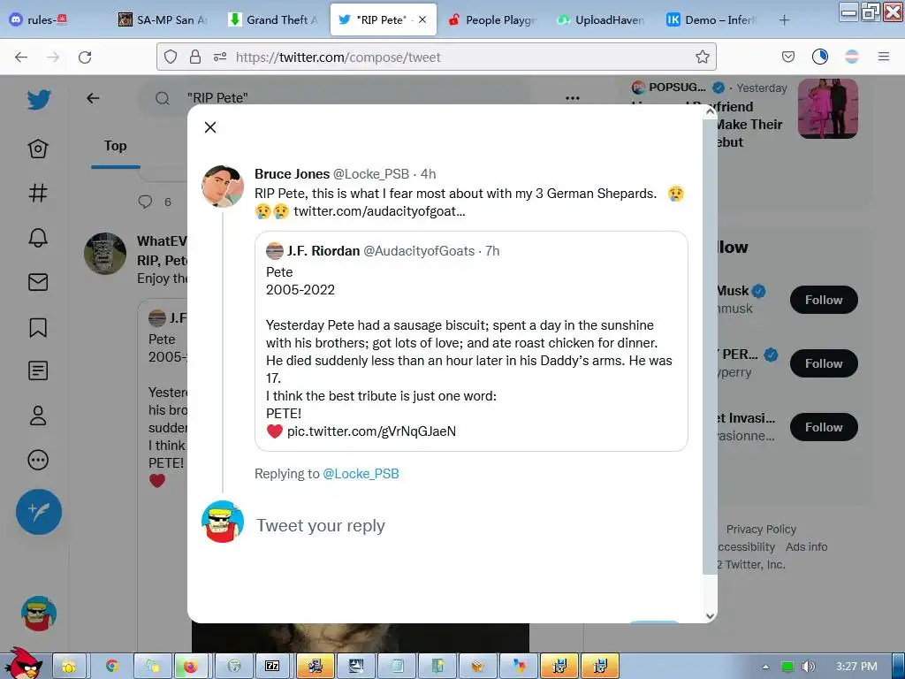The height and width of the screenshot is (679, 905).
Task: Switch to the UploadHaven tab
Action: tap(601, 19)
